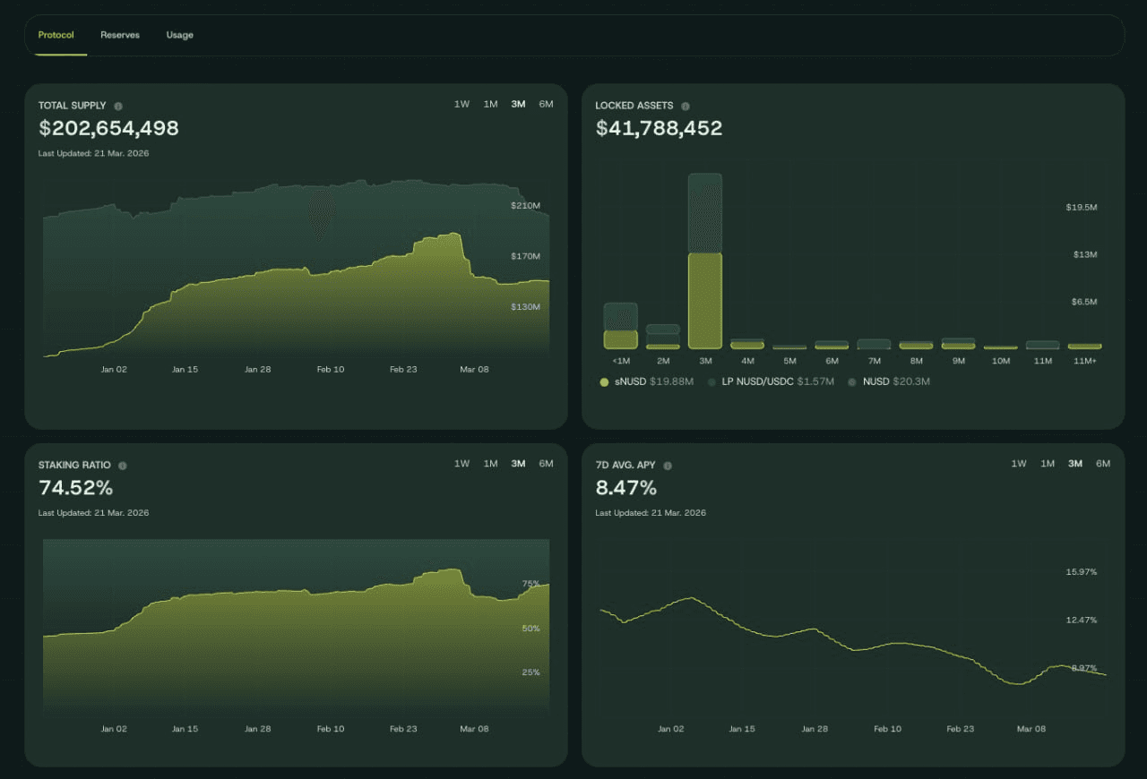Viewport: 1147px width, 779px height.
Task: Click the 2M locked assets bar
Action: click(x=662, y=338)
